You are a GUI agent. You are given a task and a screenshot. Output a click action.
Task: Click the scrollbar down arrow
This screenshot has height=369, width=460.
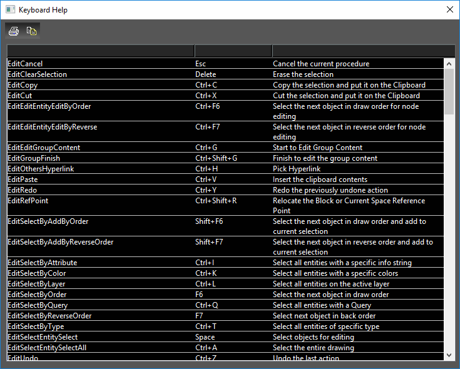(x=449, y=355)
